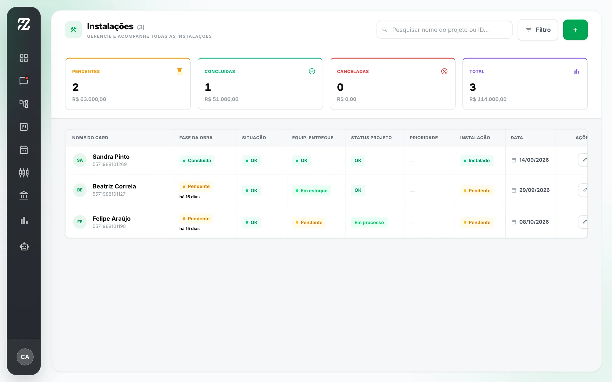Click the chart icon on Total card
The width and height of the screenshot is (612, 382).
click(577, 71)
